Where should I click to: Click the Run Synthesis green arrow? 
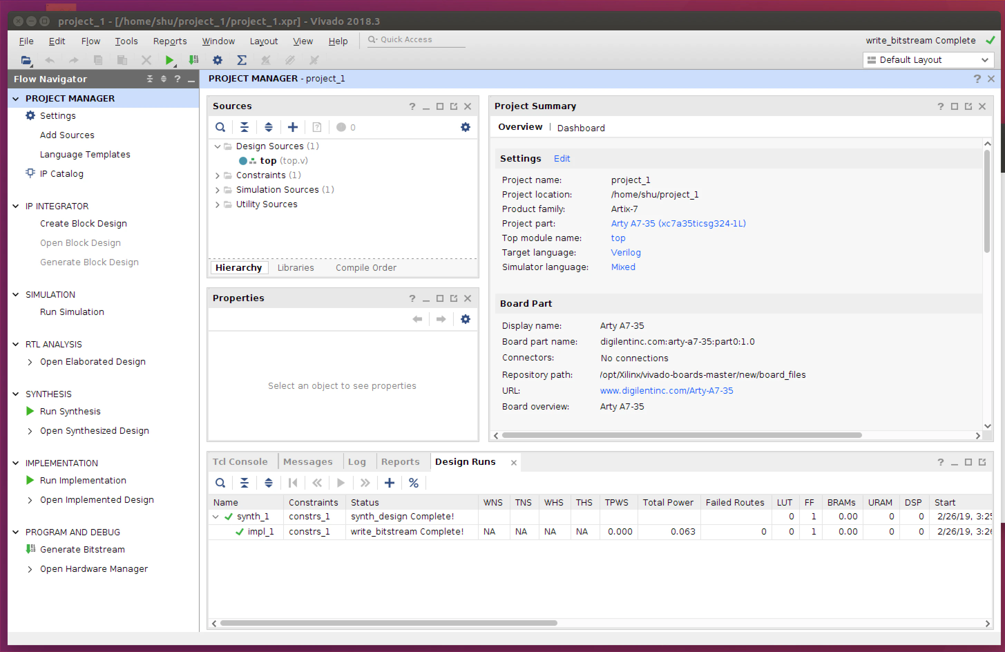[30, 411]
